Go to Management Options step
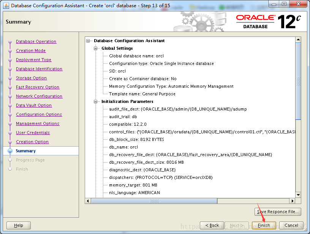Viewport: 310px width, 234px height. [x=38, y=123]
